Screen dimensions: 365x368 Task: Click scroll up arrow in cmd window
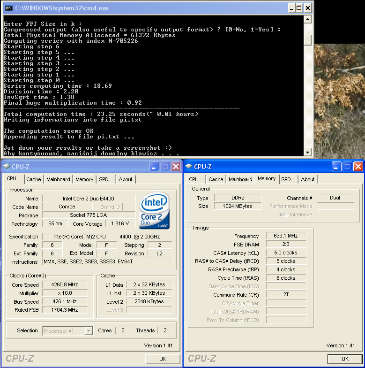click(x=307, y=19)
